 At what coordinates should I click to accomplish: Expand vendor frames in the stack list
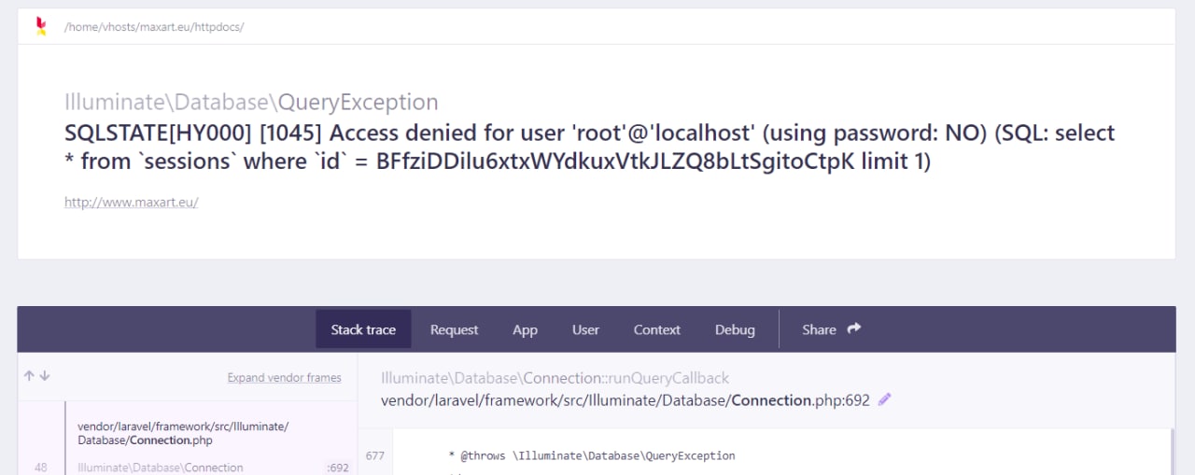click(x=284, y=378)
